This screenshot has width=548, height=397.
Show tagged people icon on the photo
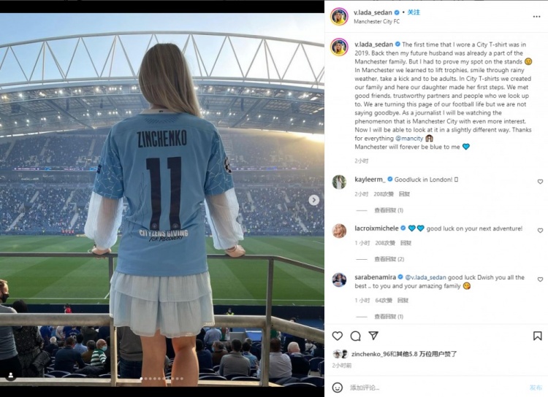(x=11, y=375)
